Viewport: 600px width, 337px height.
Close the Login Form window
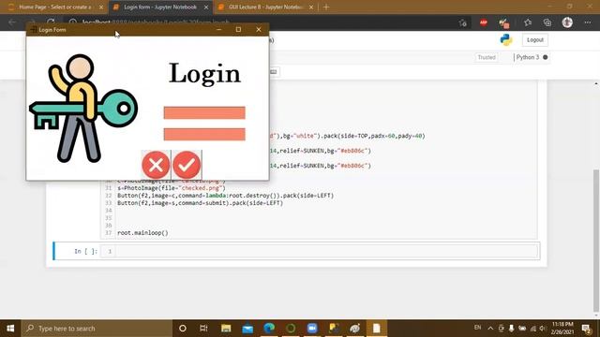coord(259,29)
